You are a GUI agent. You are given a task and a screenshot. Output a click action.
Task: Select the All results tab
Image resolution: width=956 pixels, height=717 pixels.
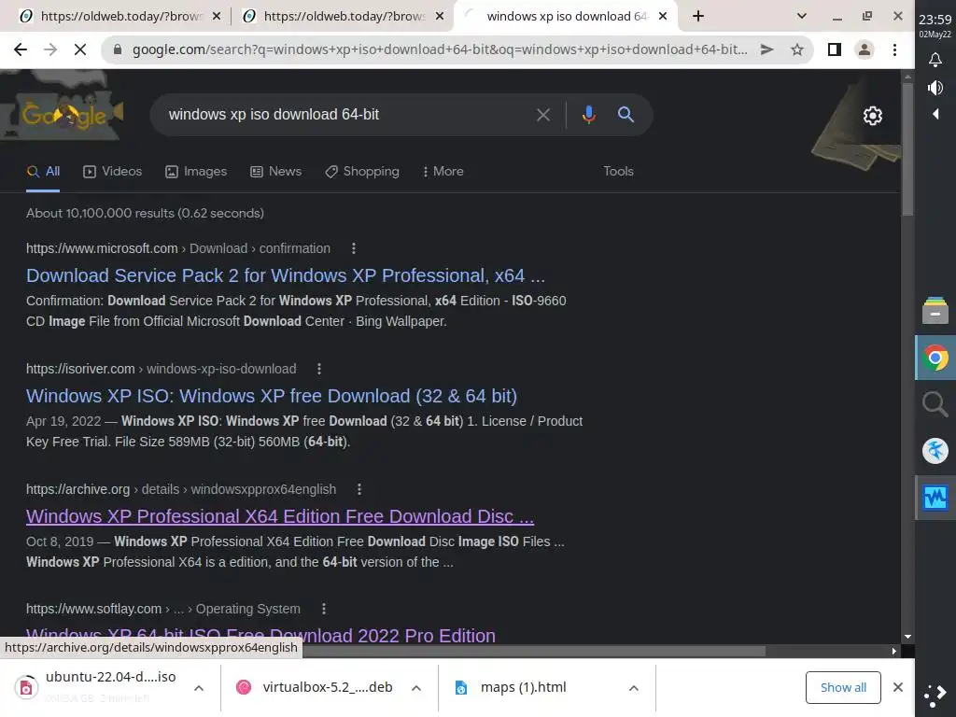[43, 172]
